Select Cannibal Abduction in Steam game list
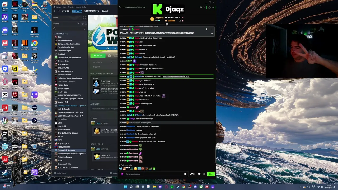Viewport: 338px width, 190px height. coord(65,47)
